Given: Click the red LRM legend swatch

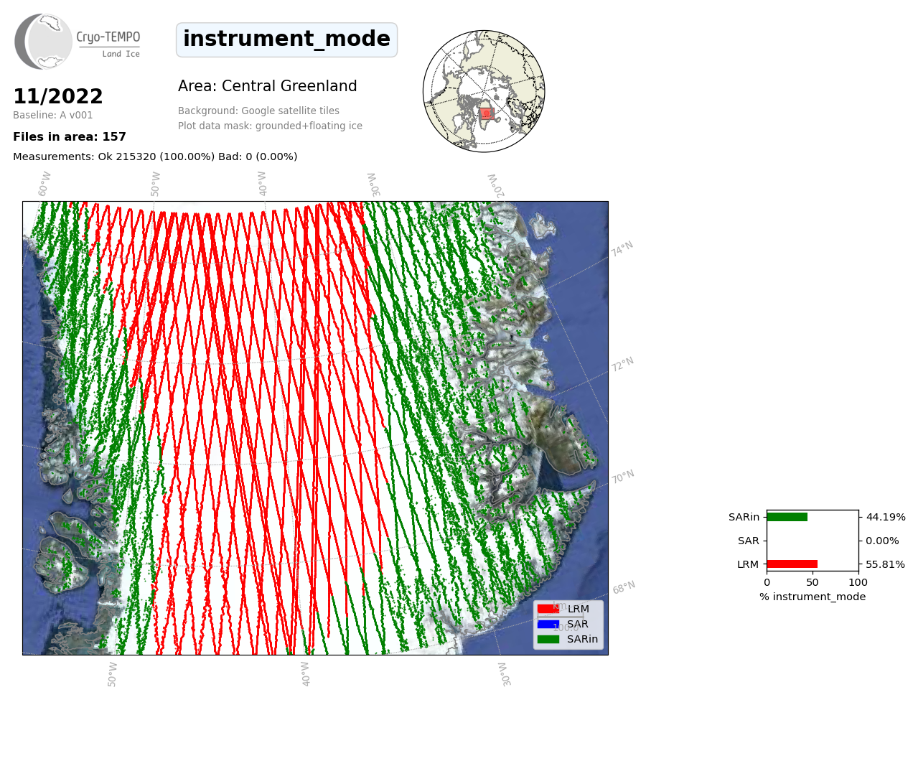Looking at the screenshot, I should [x=548, y=609].
